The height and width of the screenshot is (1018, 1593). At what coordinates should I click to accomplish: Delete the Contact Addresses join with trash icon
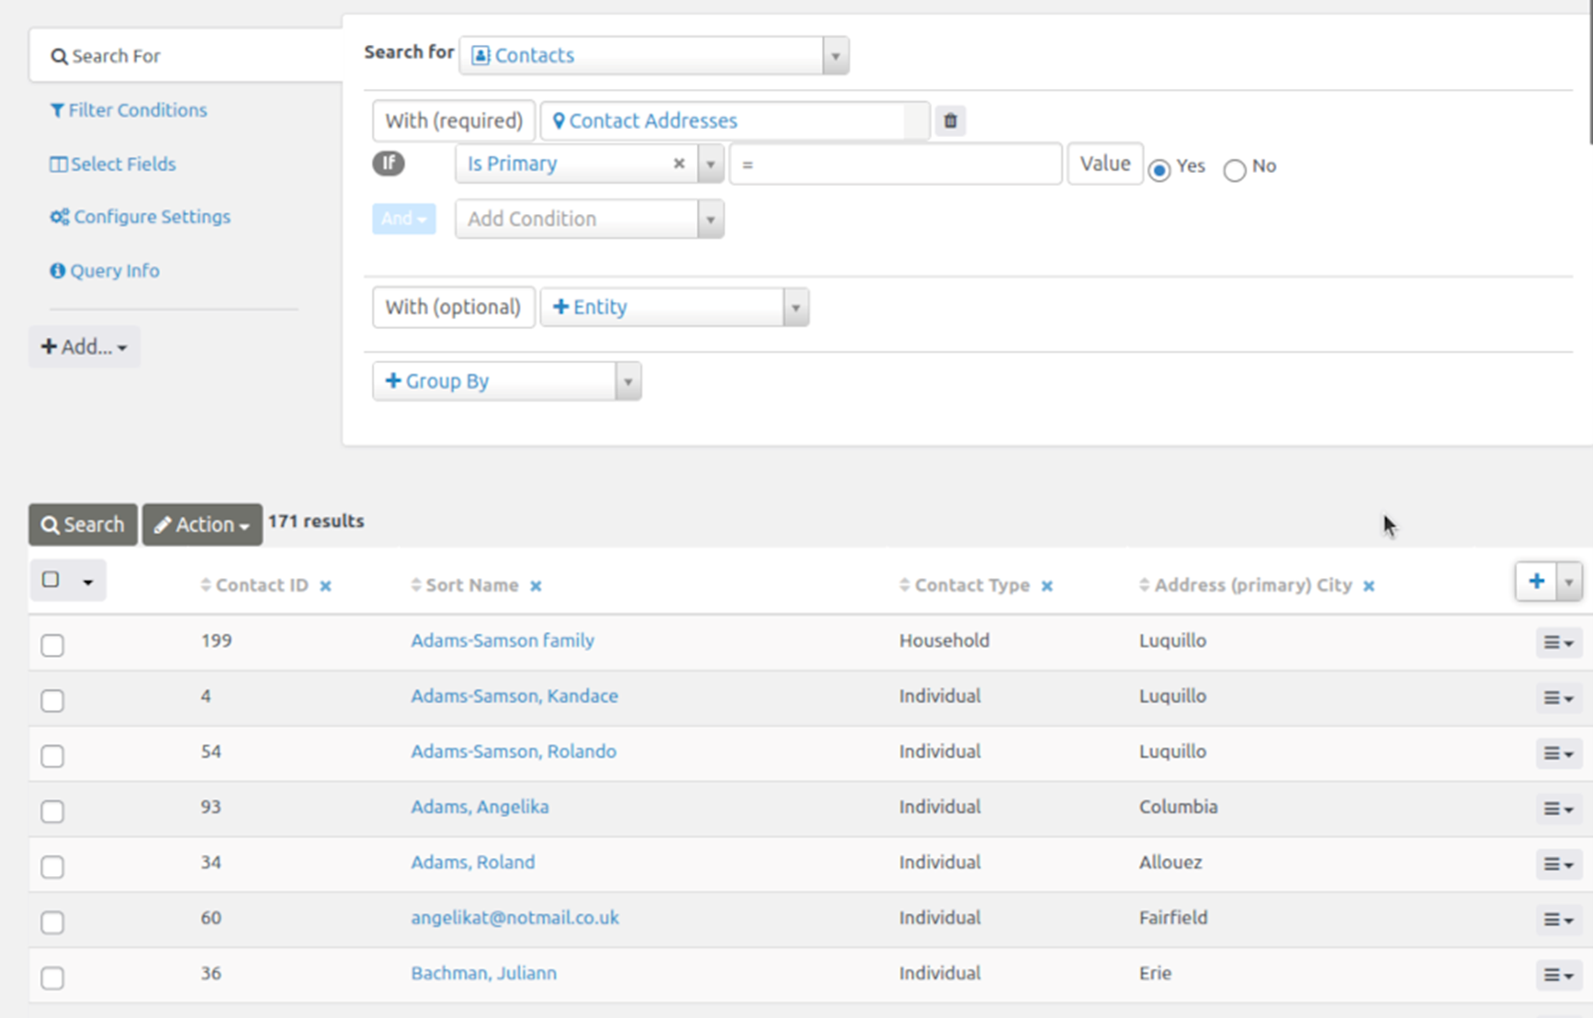pyautogui.click(x=950, y=121)
